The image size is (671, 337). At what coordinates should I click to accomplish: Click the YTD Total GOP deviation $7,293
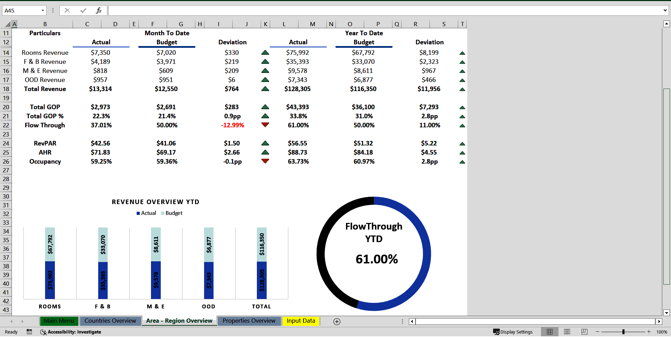click(x=429, y=107)
